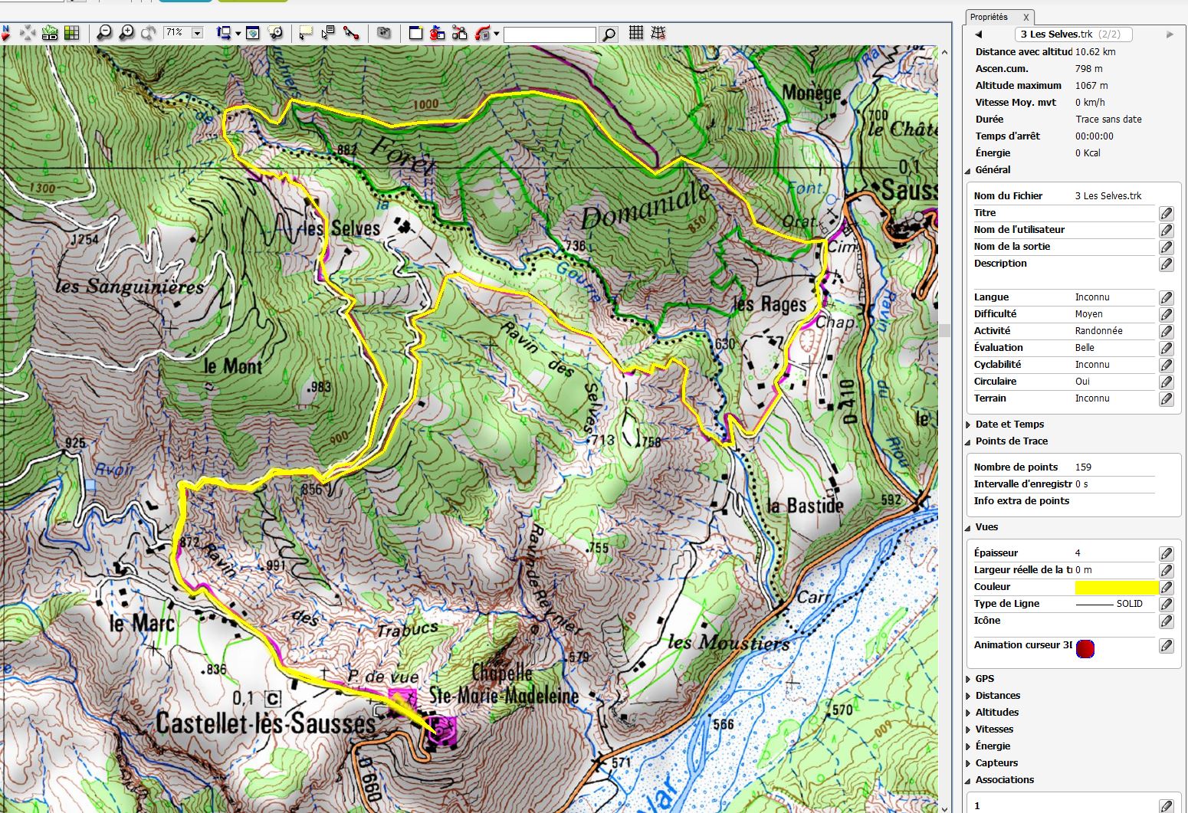
Task: Open the 3D view tool
Action: point(50,33)
